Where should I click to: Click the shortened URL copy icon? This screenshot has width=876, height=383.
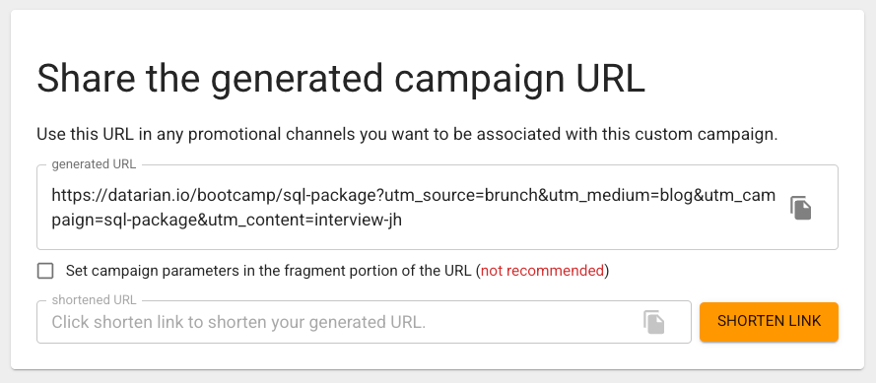[653, 322]
